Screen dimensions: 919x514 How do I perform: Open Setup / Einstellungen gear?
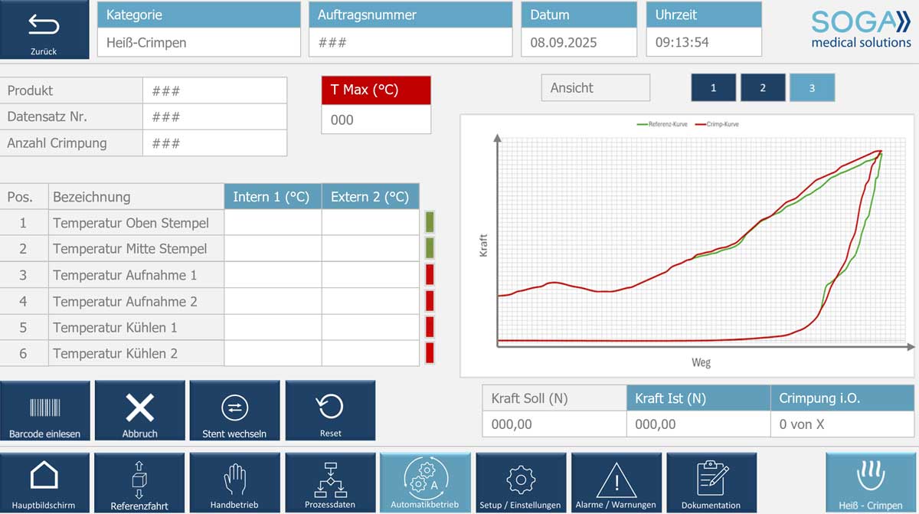pyautogui.click(x=520, y=482)
